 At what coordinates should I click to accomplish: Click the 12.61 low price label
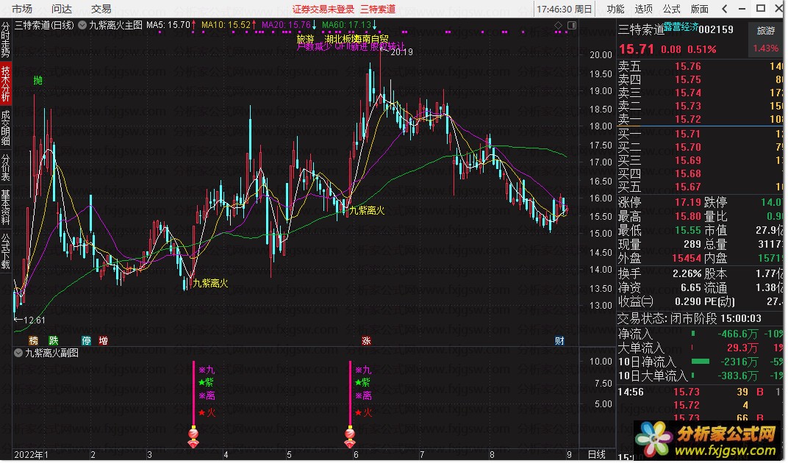click(34, 320)
